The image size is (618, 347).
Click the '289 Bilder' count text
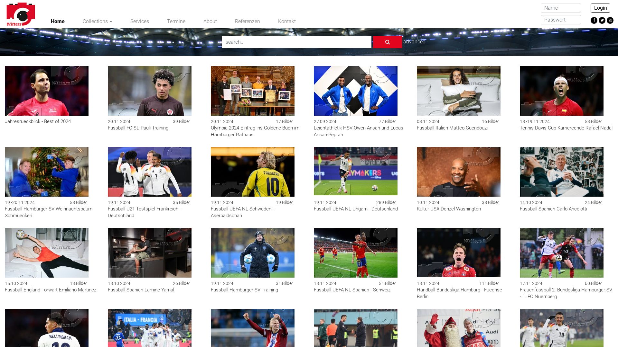pyautogui.click(x=386, y=202)
